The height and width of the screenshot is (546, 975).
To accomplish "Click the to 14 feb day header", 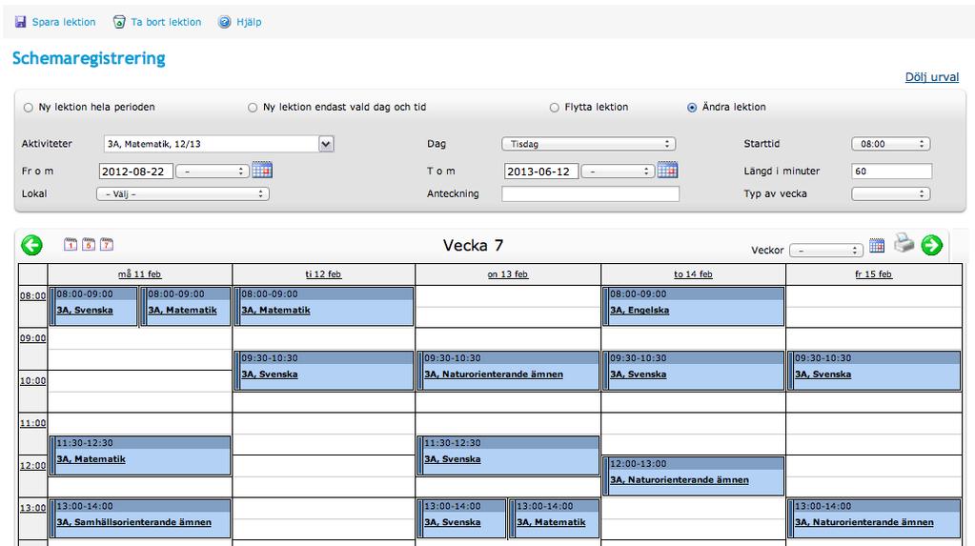I will coord(693,274).
